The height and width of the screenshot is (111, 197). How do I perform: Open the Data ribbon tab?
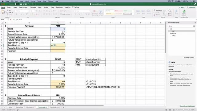click(x=40, y=7)
